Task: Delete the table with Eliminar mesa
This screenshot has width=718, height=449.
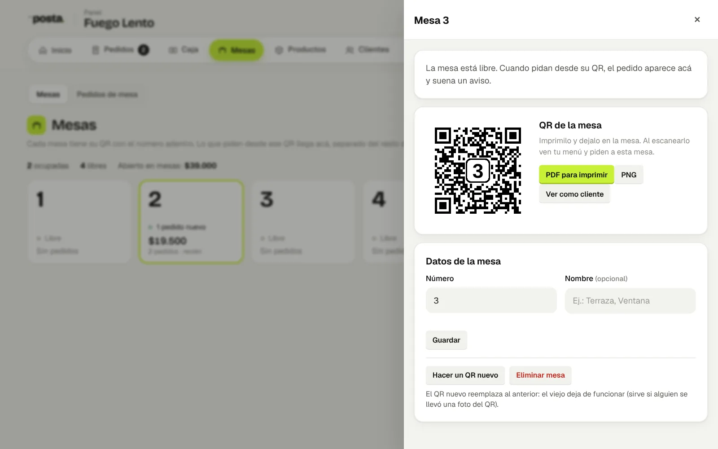Action: (x=540, y=375)
